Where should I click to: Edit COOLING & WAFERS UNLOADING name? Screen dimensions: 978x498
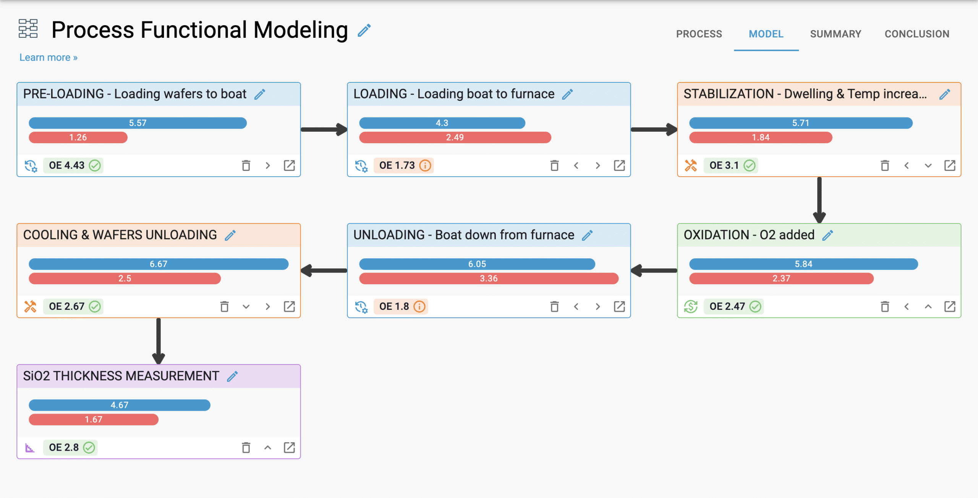(x=230, y=235)
